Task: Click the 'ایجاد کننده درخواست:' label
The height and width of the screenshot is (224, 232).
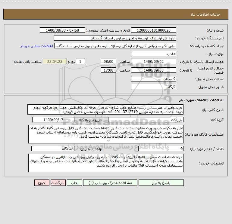Action: (207, 46)
